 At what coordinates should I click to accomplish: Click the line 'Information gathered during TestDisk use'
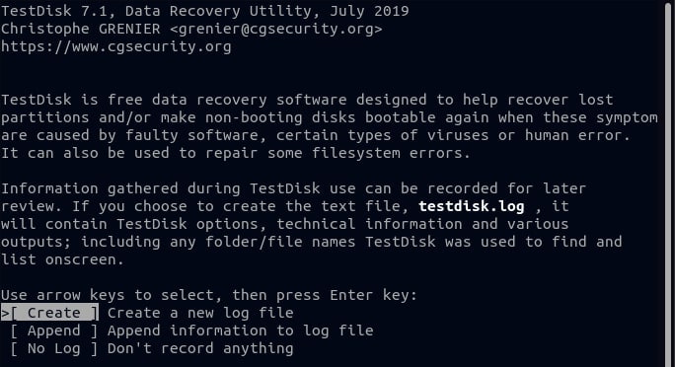tap(179, 188)
